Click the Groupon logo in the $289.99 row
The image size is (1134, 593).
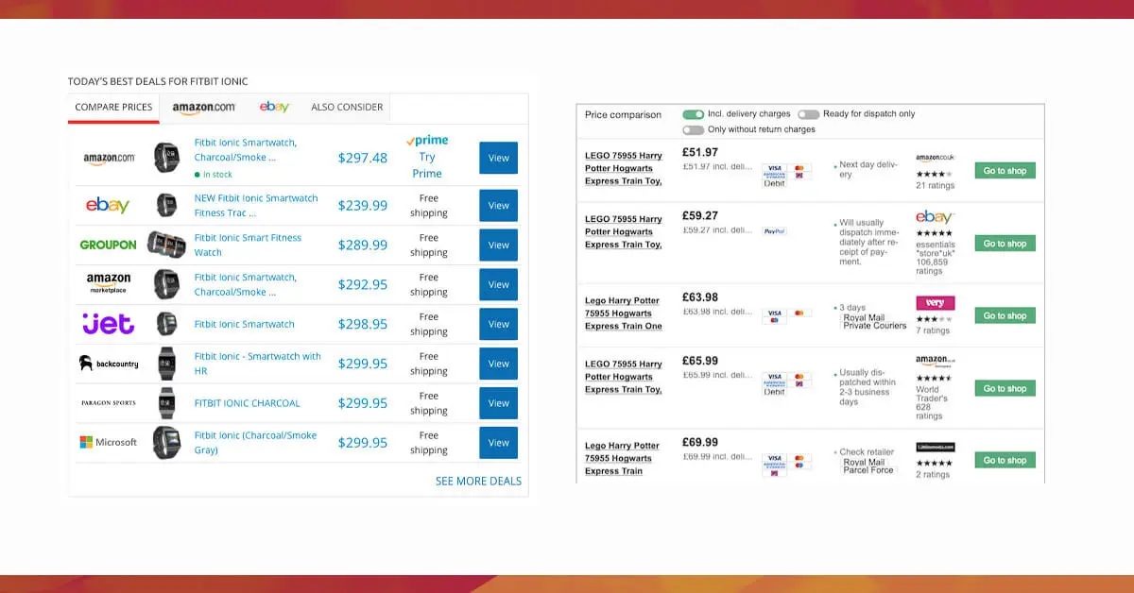click(108, 245)
